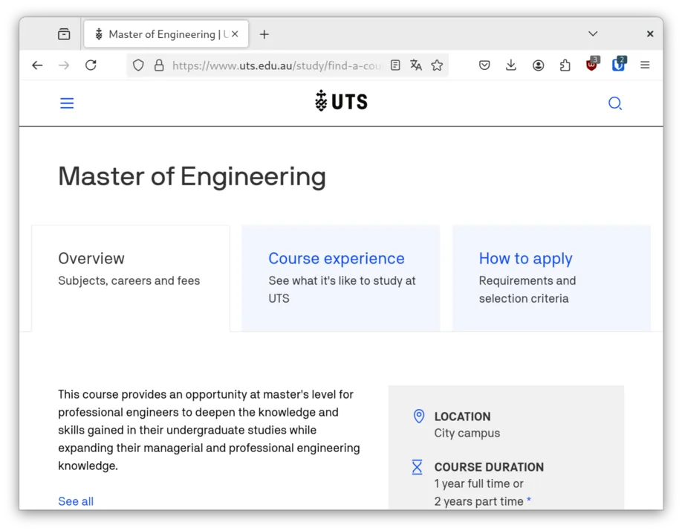
Task: Click the translate page icon
Action: tap(416, 65)
